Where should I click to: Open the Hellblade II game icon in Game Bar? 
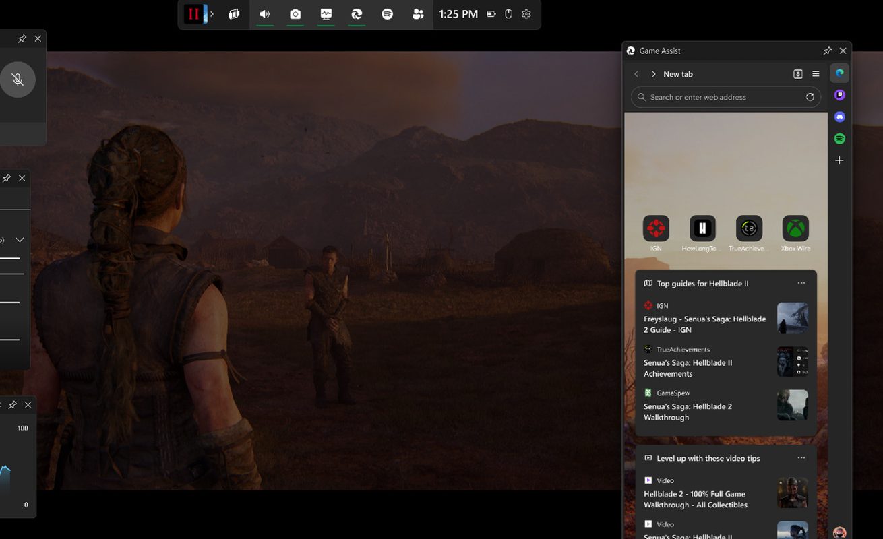tap(194, 14)
